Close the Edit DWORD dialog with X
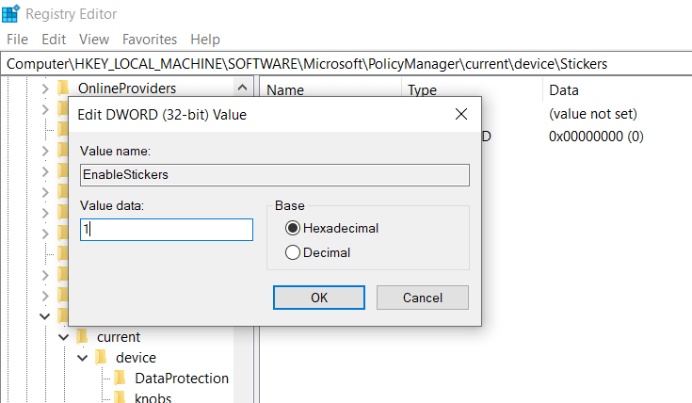 click(x=460, y=115)
